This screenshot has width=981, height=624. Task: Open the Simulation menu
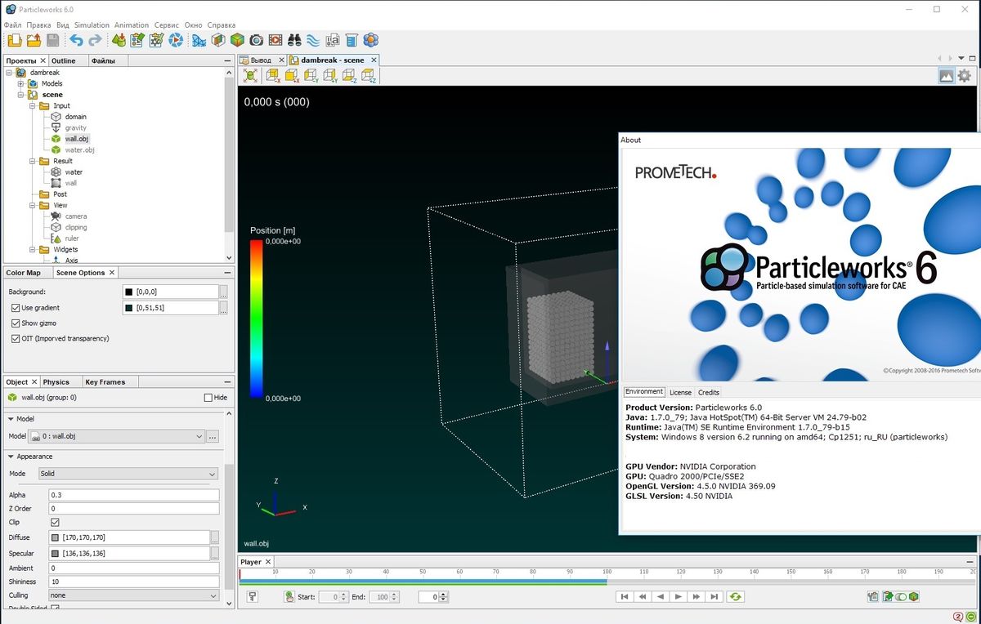[92, 25]
